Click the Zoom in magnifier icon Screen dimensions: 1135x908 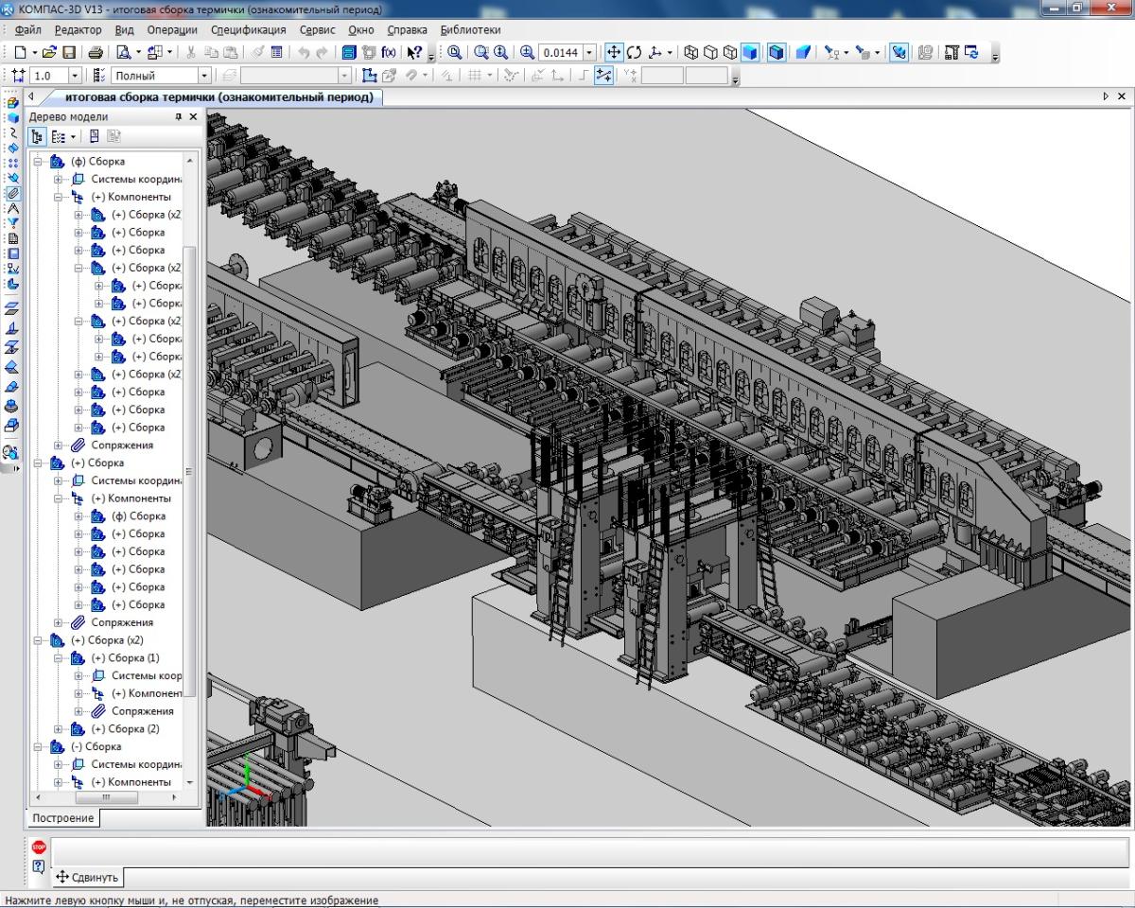coord(527,53)
